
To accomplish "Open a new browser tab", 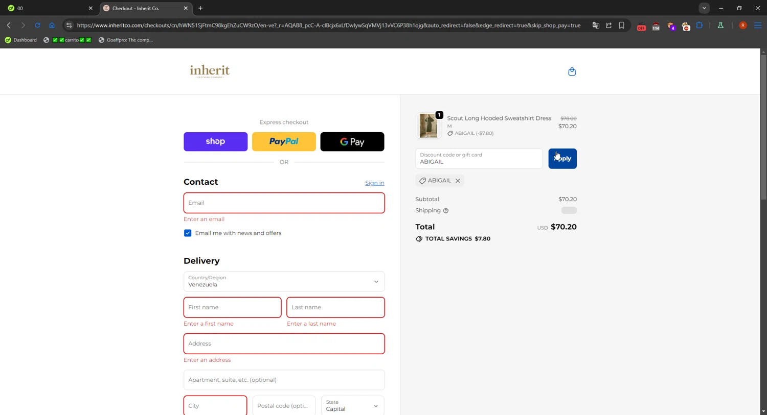I will 200,8.
